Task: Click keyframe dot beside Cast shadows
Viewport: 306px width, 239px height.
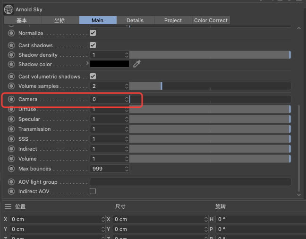Action: tap(11, 45)
